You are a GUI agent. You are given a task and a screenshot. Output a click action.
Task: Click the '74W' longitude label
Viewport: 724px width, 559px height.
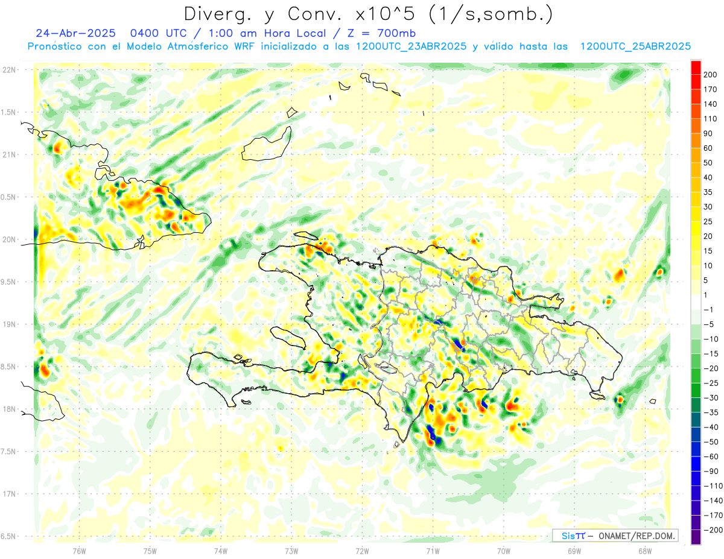pos(221,551)
